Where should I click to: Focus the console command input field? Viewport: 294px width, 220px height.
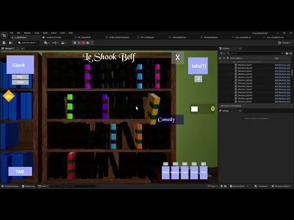(x=73, y=186)
